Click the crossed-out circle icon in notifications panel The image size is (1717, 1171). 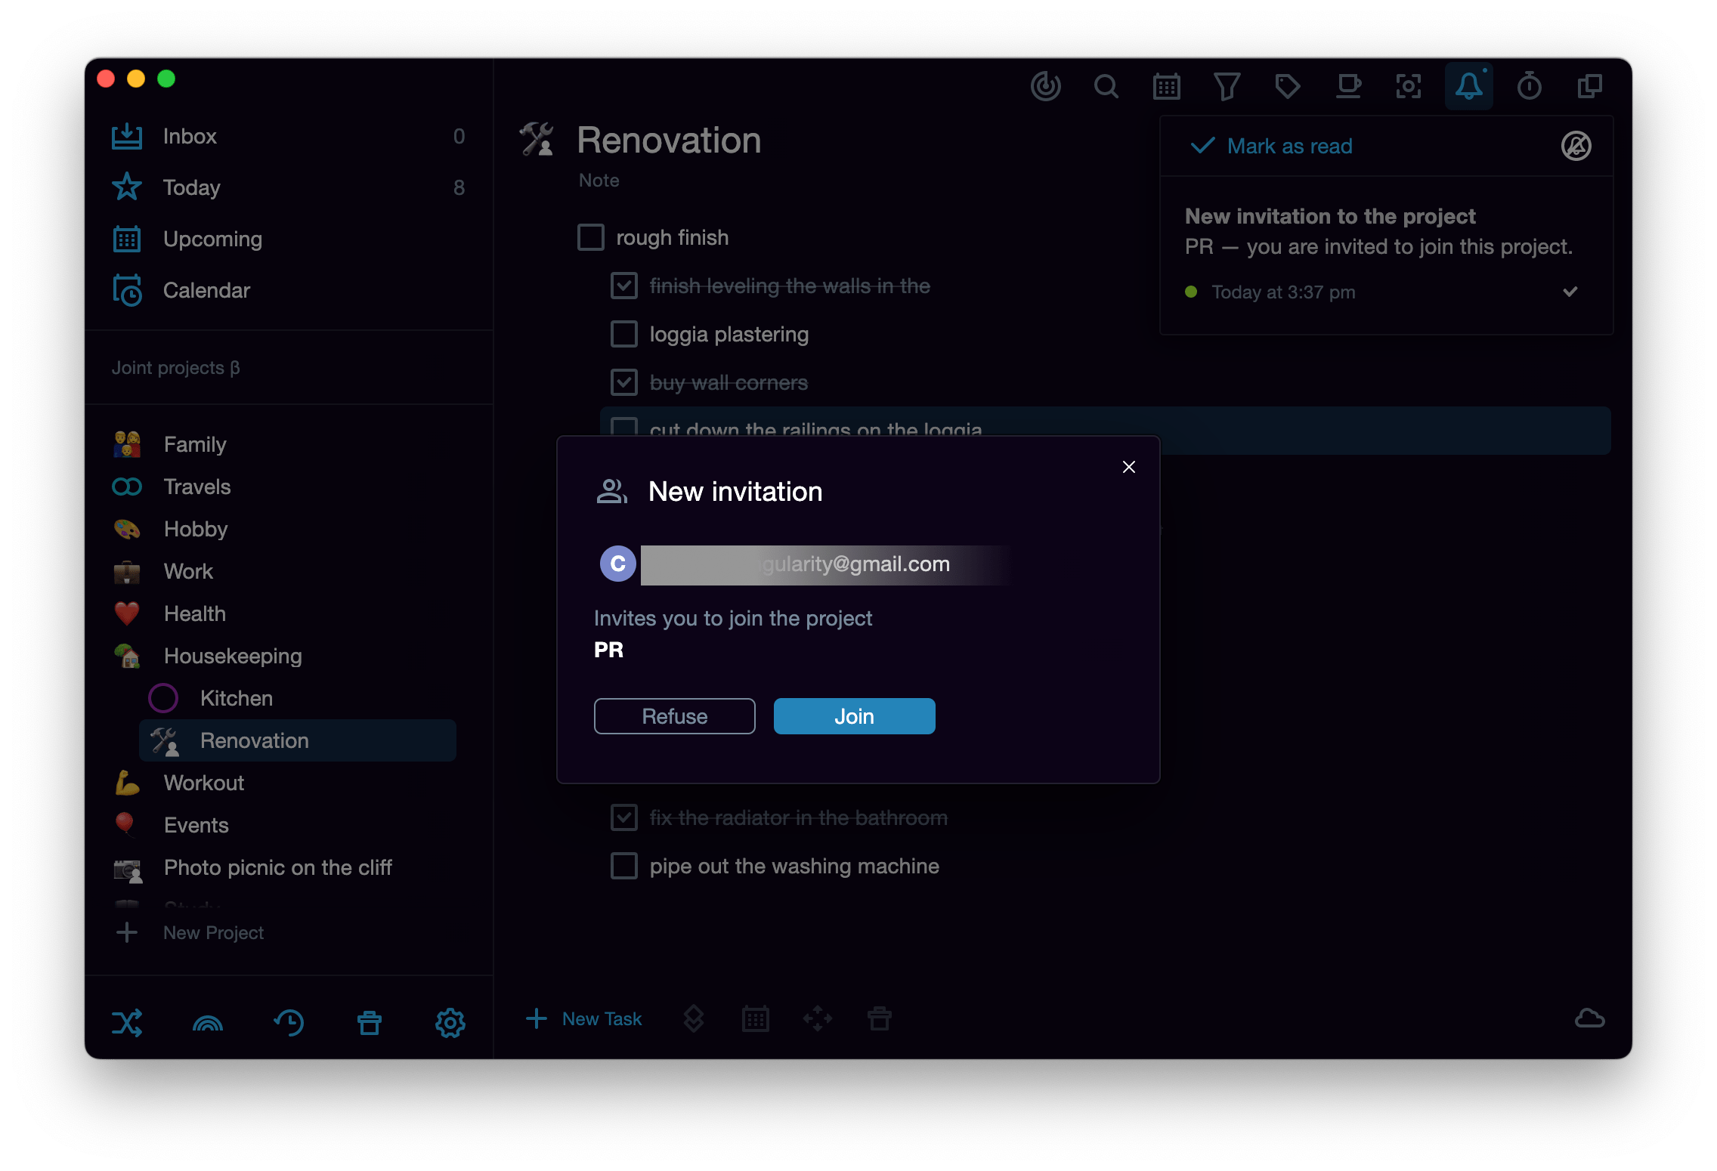point(1576,146)
